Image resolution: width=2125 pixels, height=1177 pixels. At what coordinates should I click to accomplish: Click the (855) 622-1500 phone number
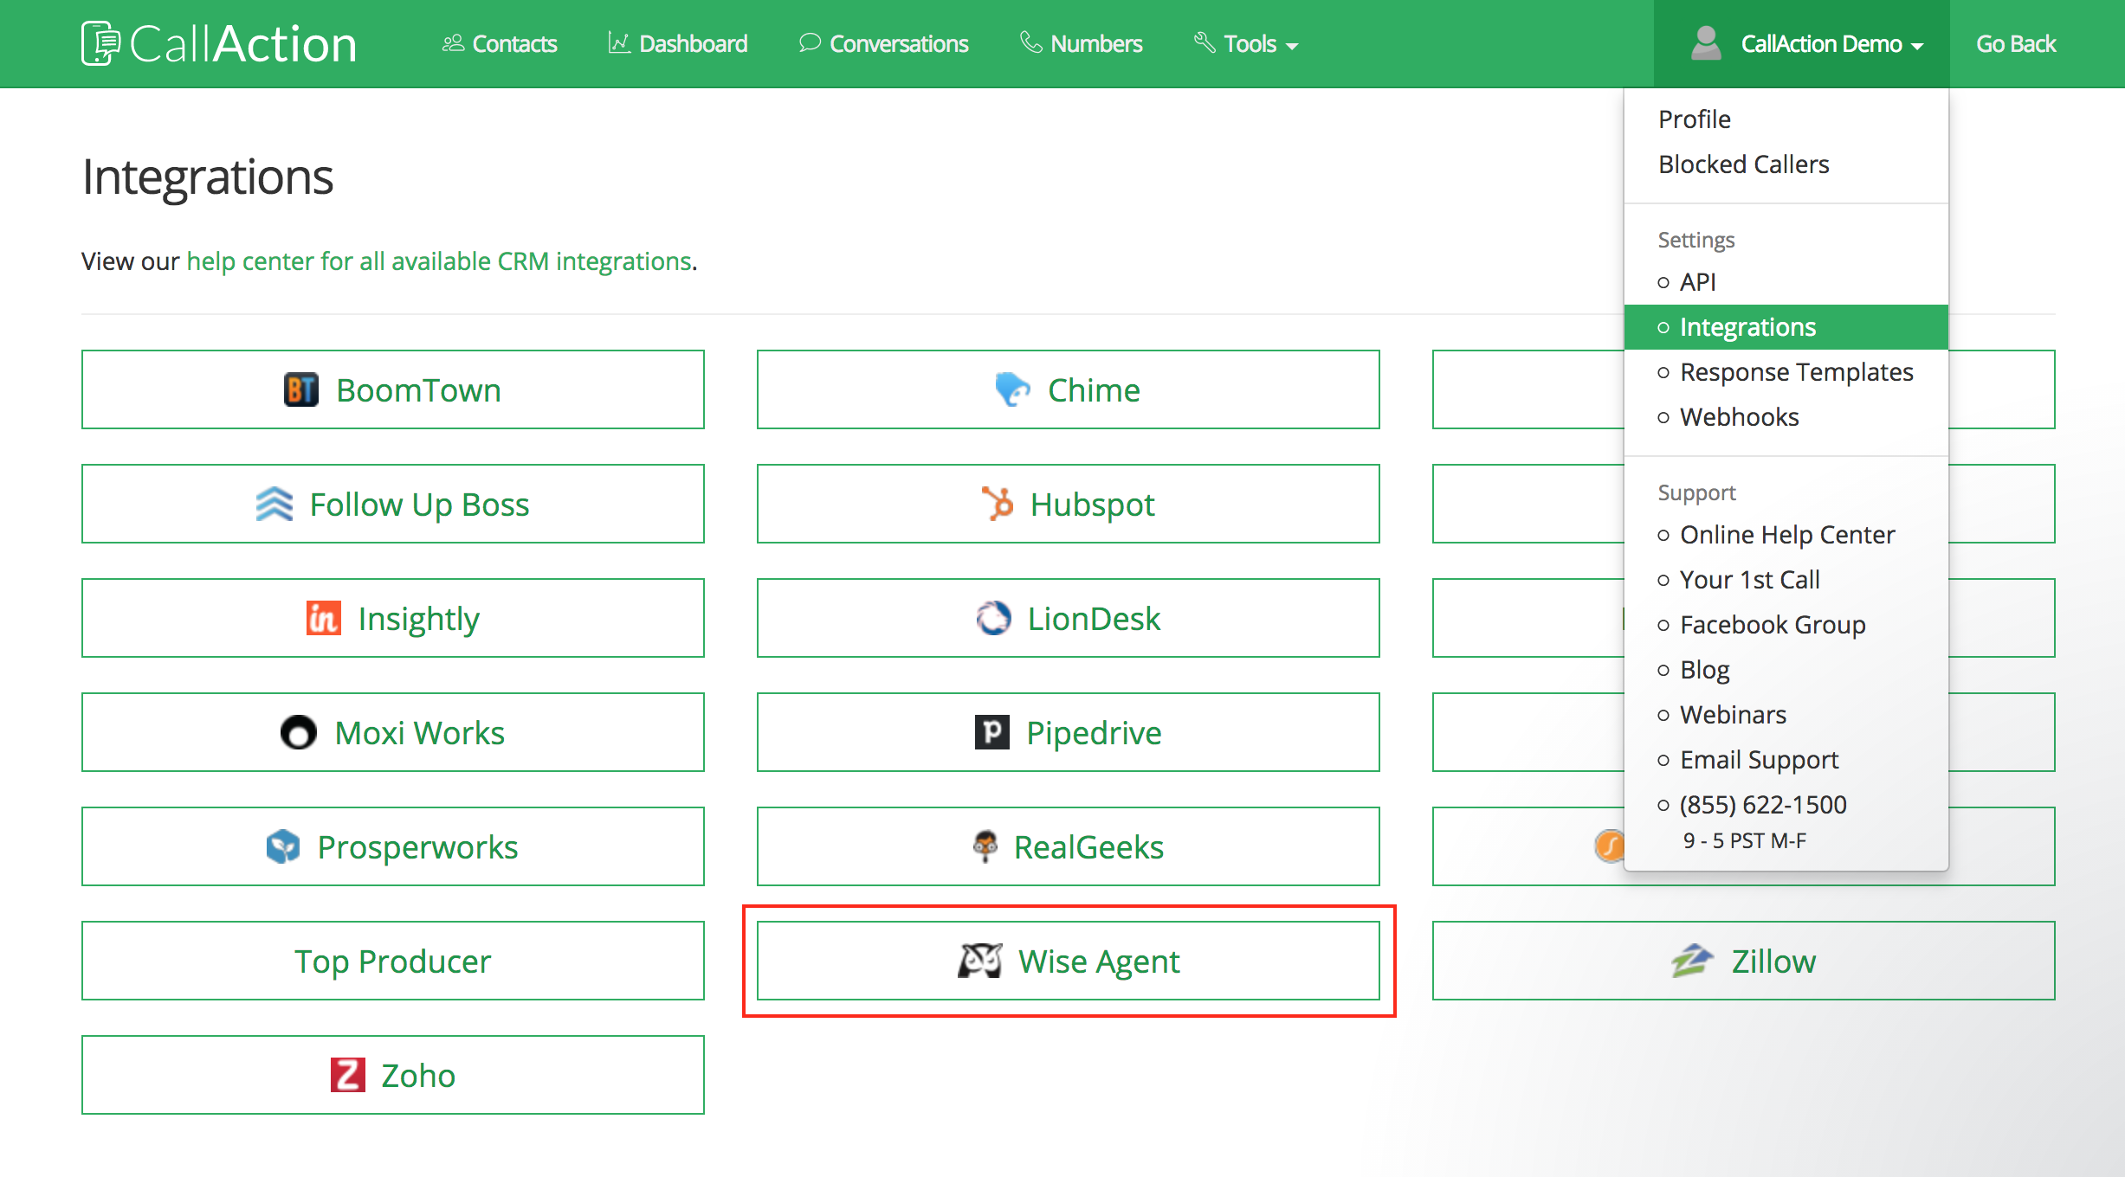click(x=1763, y=805)
